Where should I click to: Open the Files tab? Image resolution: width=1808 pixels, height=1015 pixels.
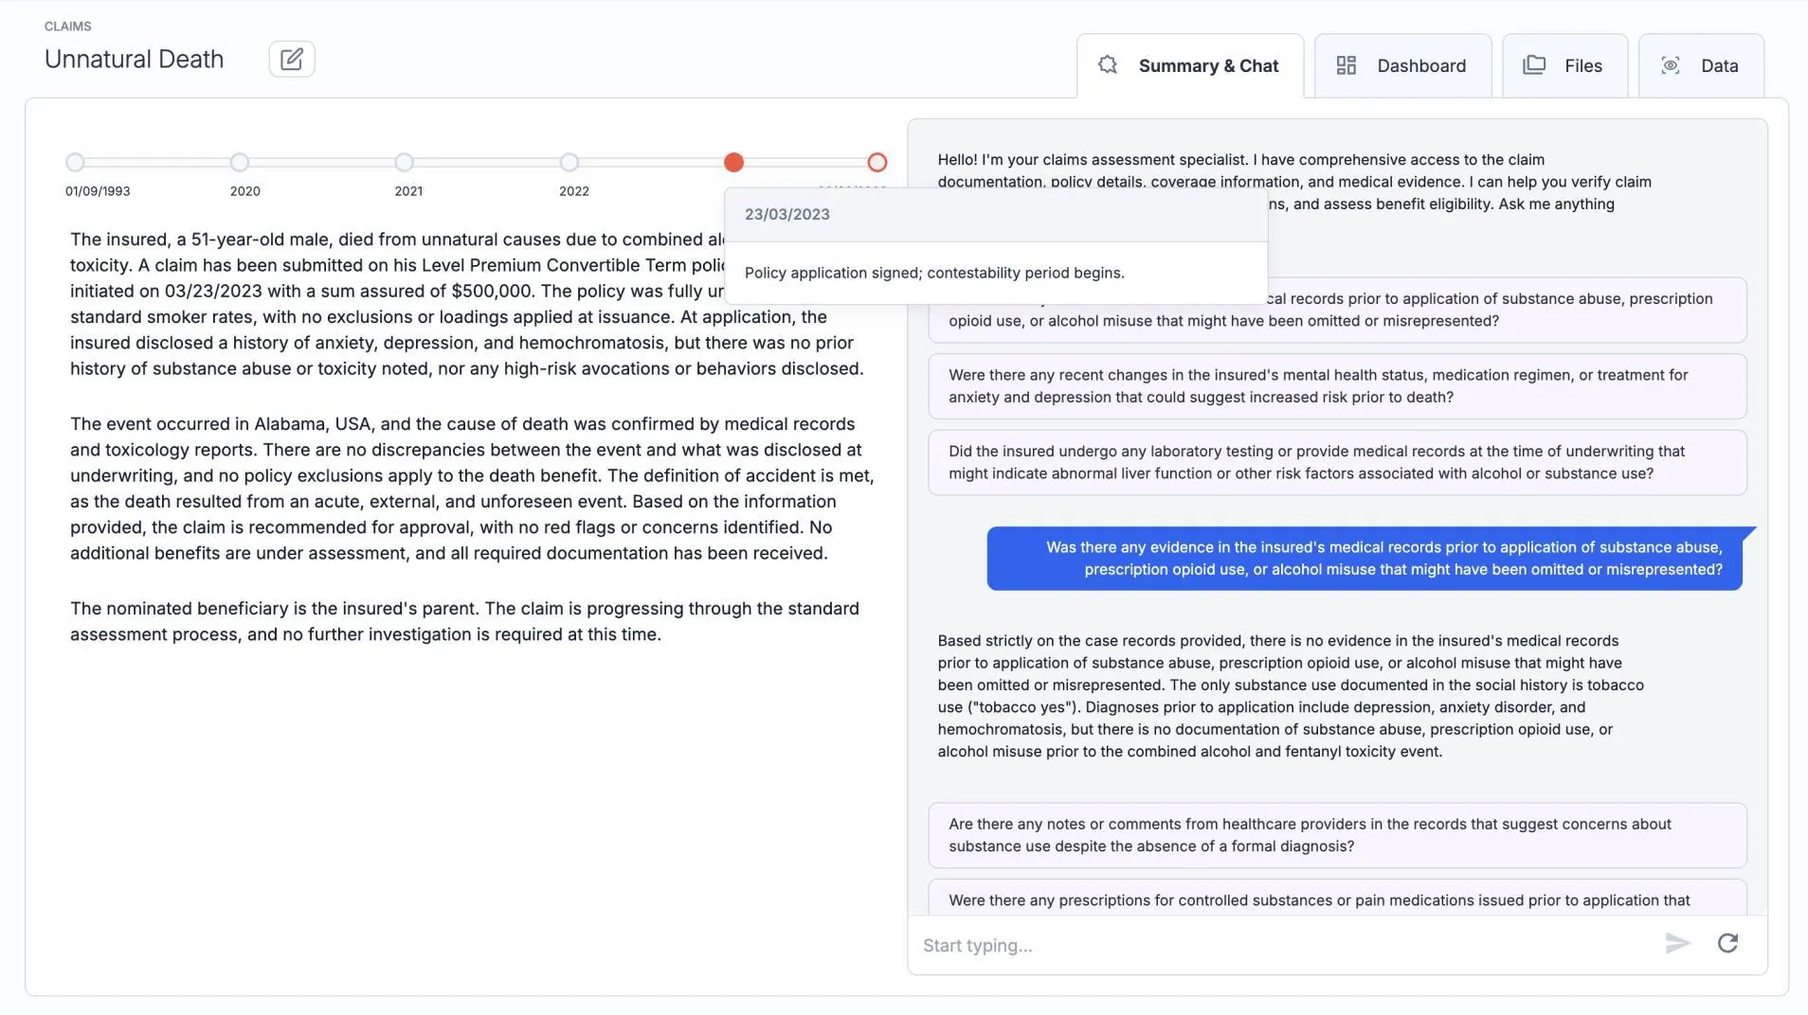[1564, 65]
